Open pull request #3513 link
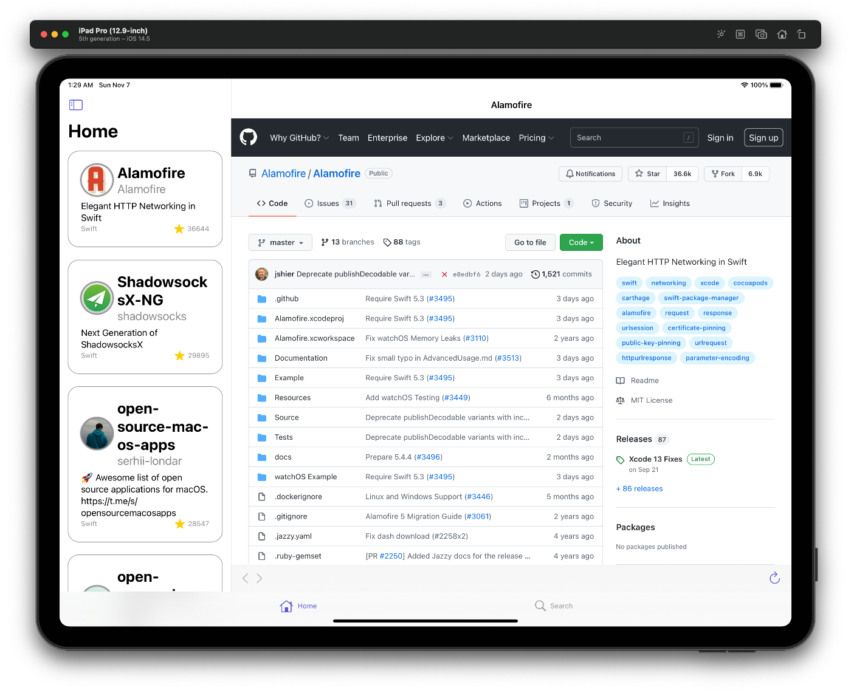 click(x=508, y=358)
